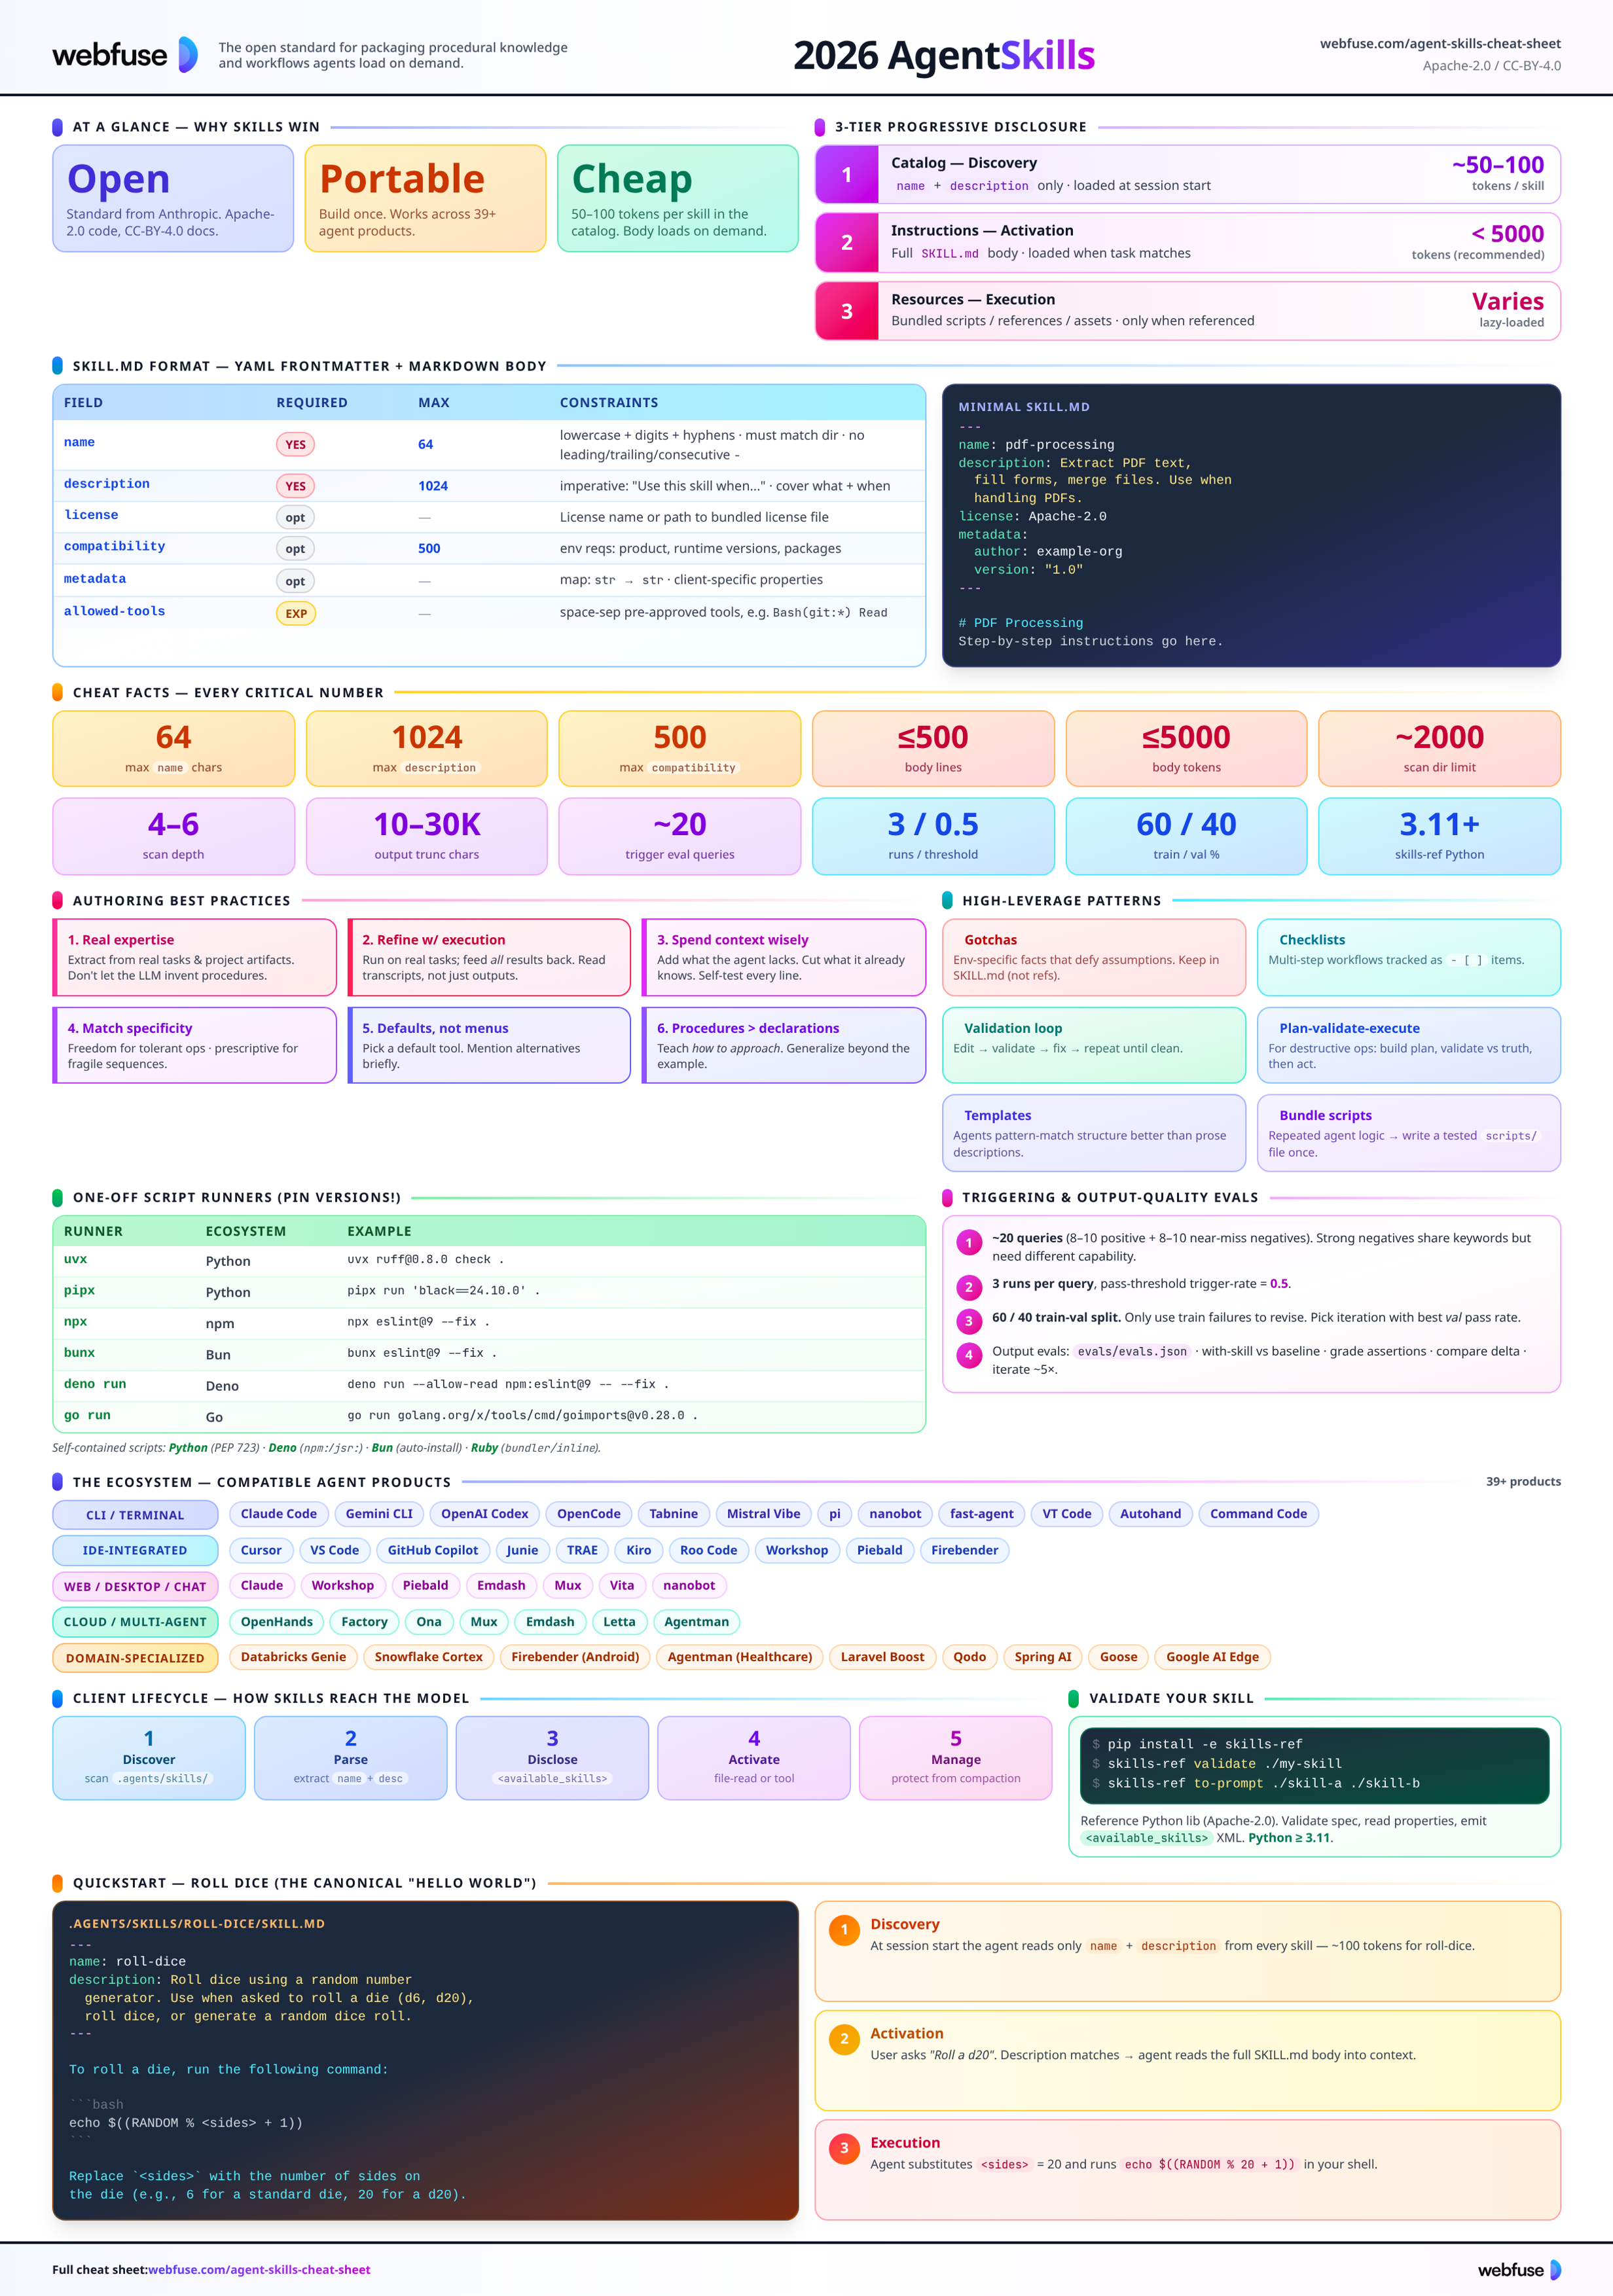
Task: Select the metadata field name
Action: (95, 579)
